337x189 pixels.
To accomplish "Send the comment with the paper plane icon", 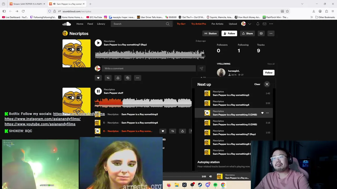I will (x=201, y=69).
